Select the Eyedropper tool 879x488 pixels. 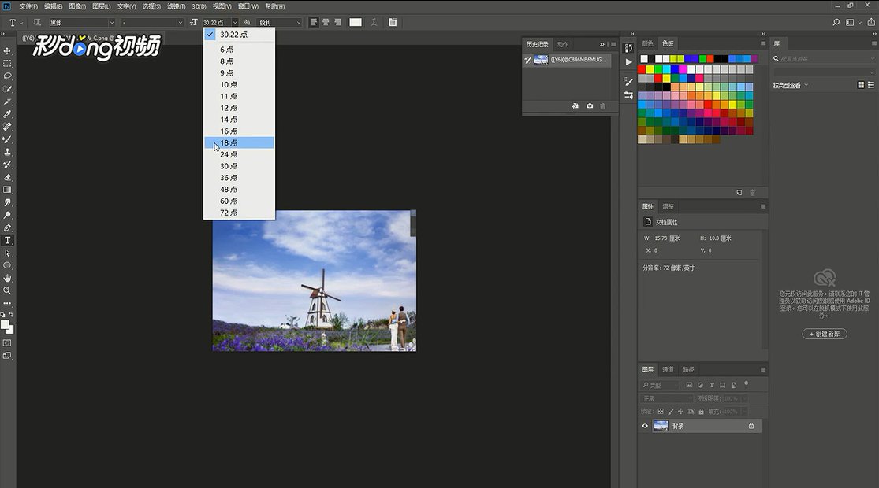point(7,114)
